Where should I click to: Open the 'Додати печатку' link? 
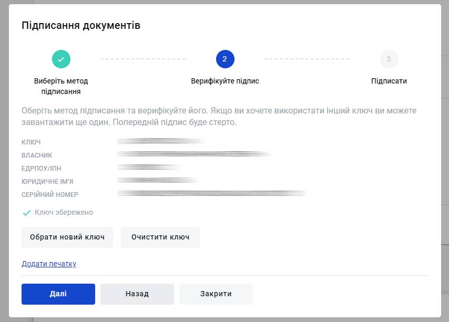coord(49,264)
